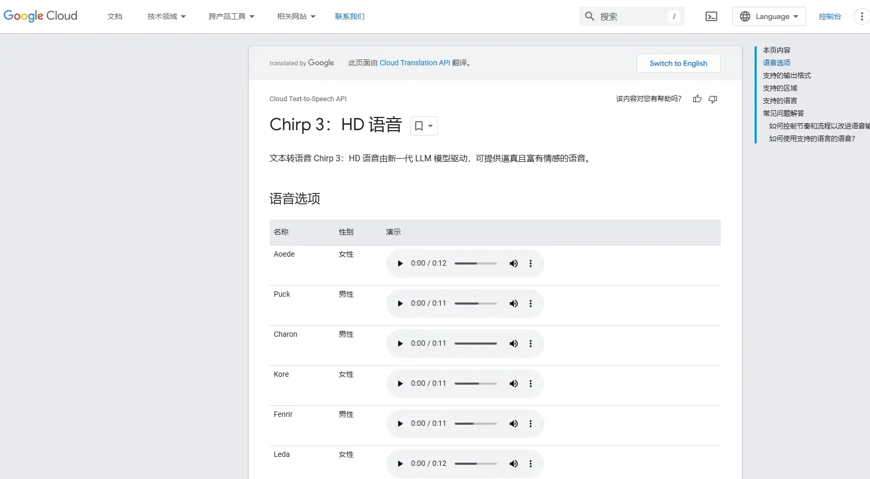Mute the Kore audio player
870x479 pixels.
(x=513, y=384)
